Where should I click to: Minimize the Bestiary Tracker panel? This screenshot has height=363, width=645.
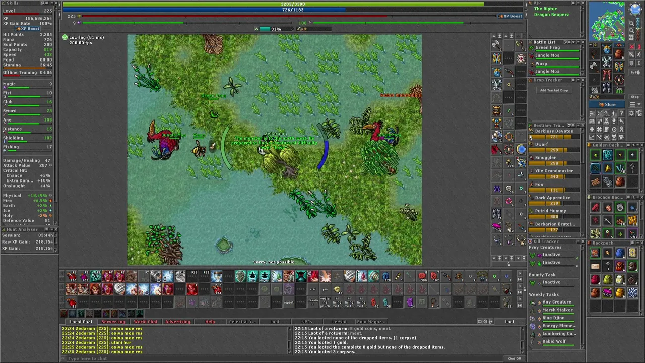[578, 125]
